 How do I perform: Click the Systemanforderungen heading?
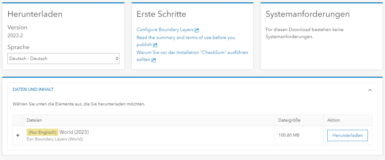pos(308,14)
